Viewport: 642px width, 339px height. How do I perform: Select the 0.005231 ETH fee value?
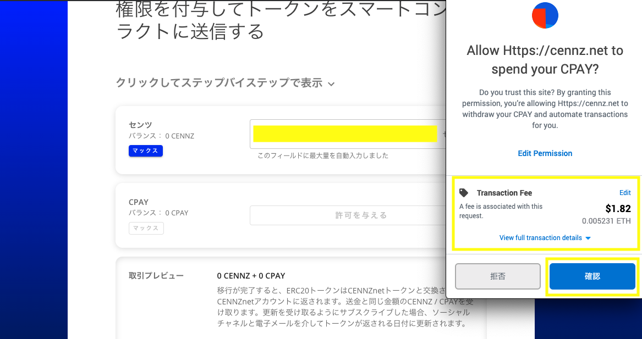[606, 221]
